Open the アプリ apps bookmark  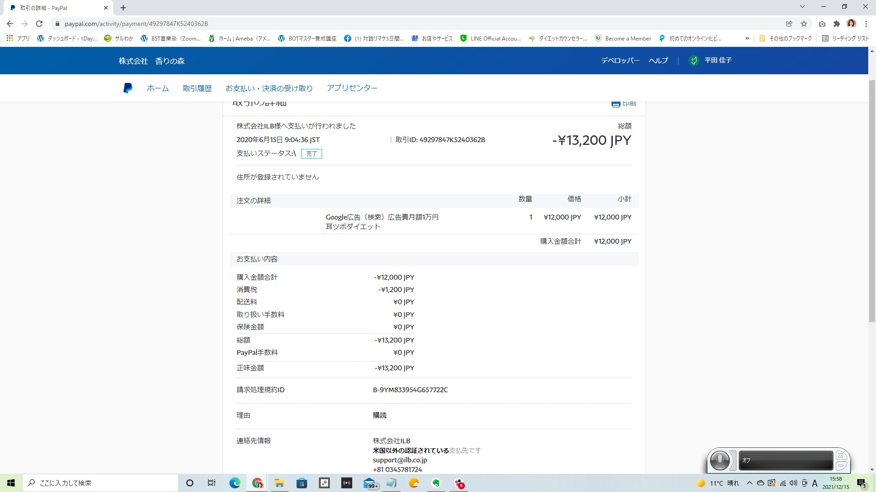(x=18, y=39)
